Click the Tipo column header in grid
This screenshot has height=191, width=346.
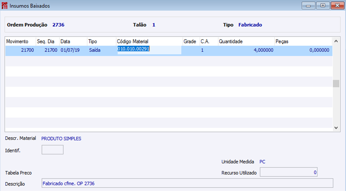tap(101, 42)
